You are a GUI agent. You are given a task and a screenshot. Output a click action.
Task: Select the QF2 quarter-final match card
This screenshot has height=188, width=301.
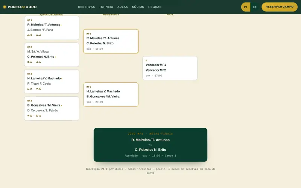tap(52, 55)
